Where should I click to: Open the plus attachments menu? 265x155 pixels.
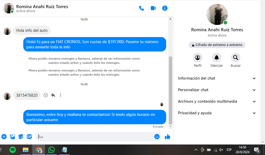[4, 137]
